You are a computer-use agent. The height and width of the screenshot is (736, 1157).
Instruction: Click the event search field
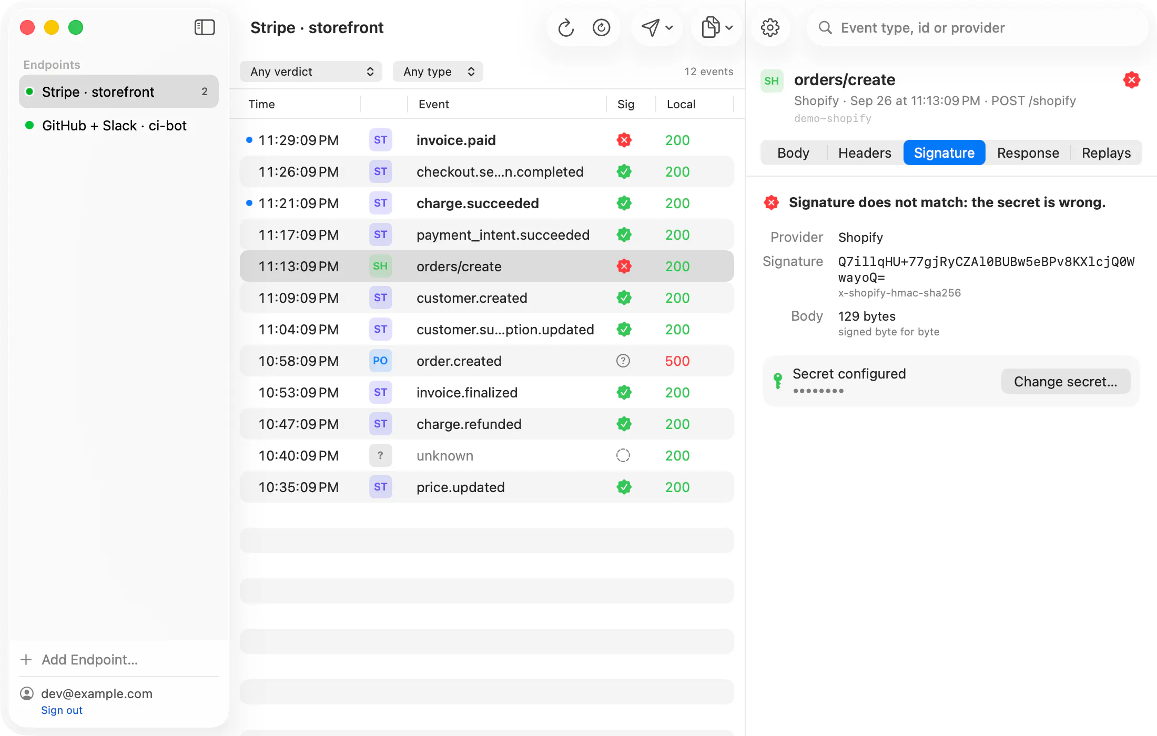click(x=977, y=27)
